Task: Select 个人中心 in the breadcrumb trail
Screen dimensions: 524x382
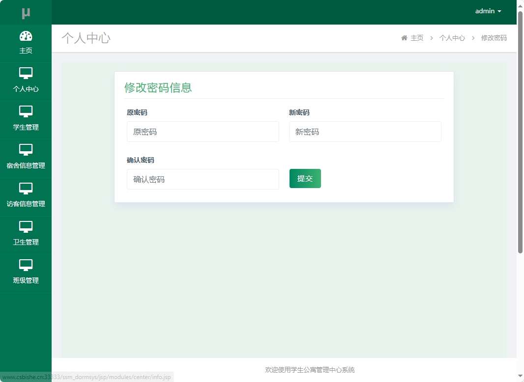Action: click(452, 38)
